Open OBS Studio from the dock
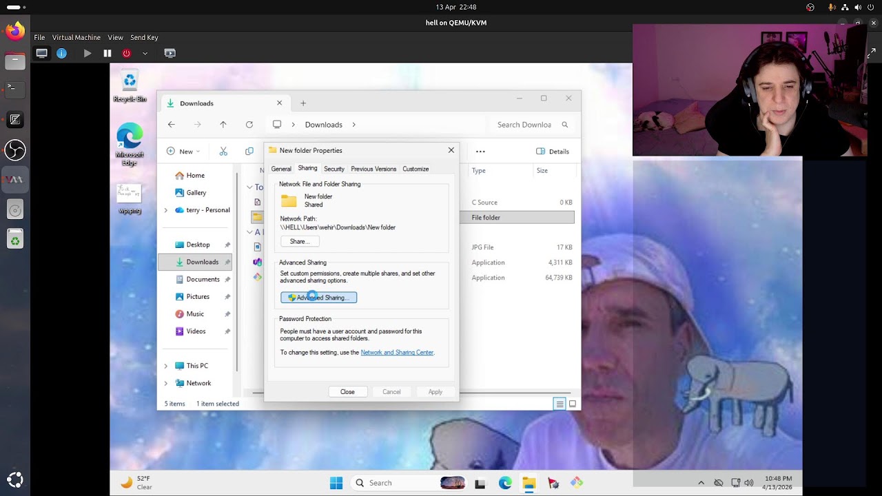The image size is (882, 496). (14, 149)
